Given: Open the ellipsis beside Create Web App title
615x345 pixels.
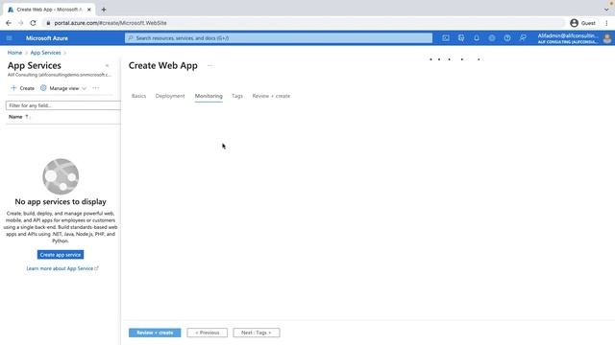Looking at the screenshot, I should click(209, 66).
